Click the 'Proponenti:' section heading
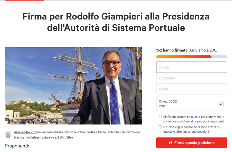Screen dimensions: 232x152 click(x=17, y=146)
